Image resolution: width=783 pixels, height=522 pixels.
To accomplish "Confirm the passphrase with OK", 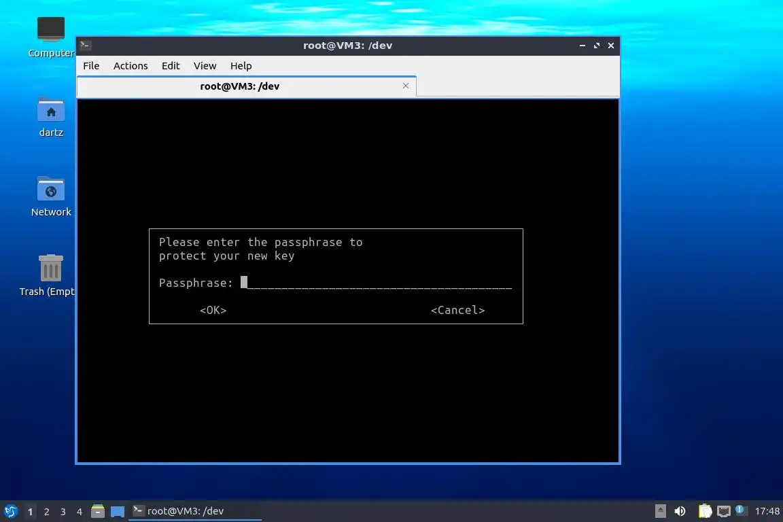I will pyautogui.click(x=213, y=310).
